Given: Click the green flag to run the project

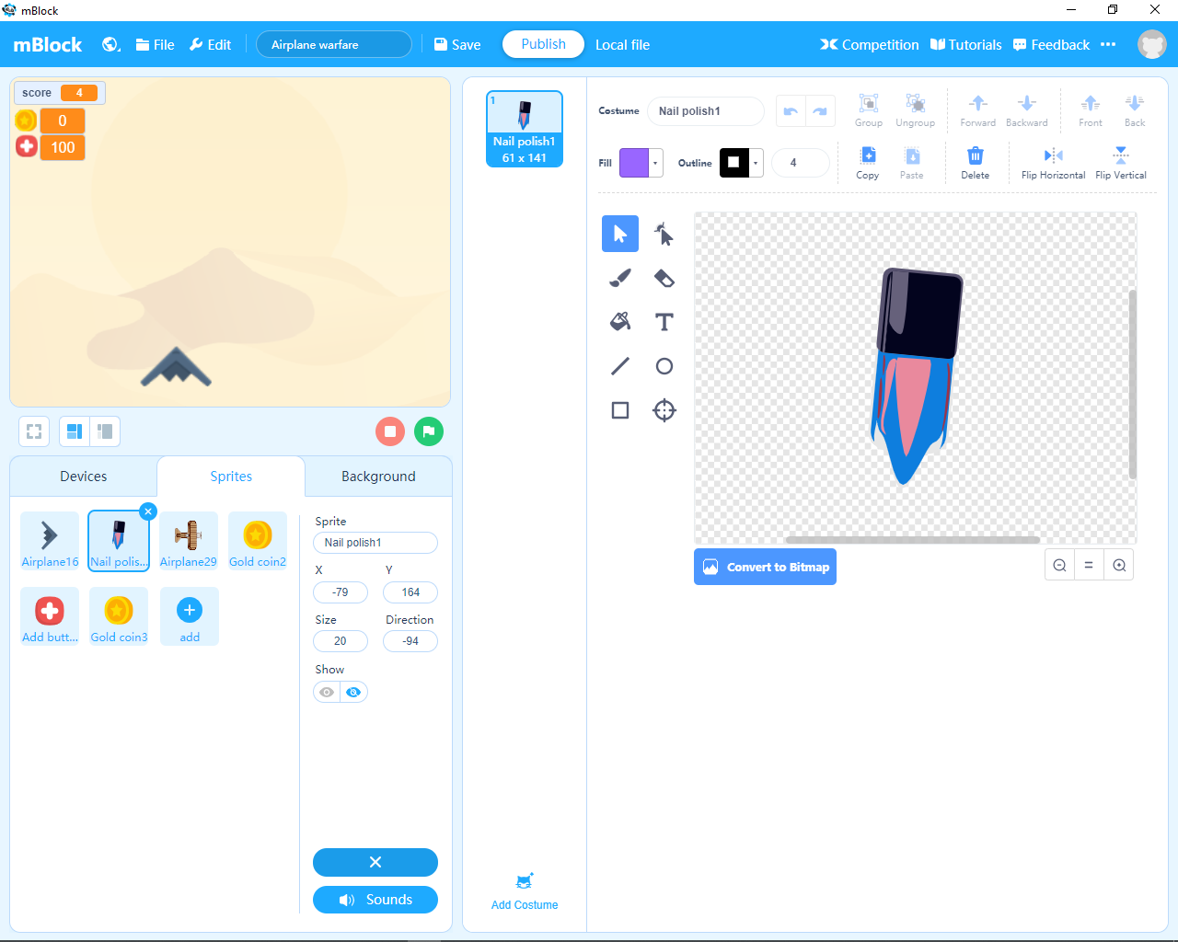Looking at the screenshot, I should click(429, 431).
